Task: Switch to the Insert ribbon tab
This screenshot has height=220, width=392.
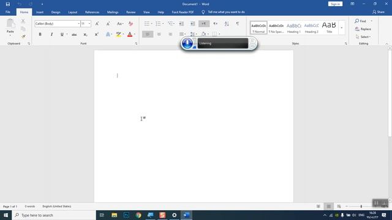Action: click(x=40, y=12)
